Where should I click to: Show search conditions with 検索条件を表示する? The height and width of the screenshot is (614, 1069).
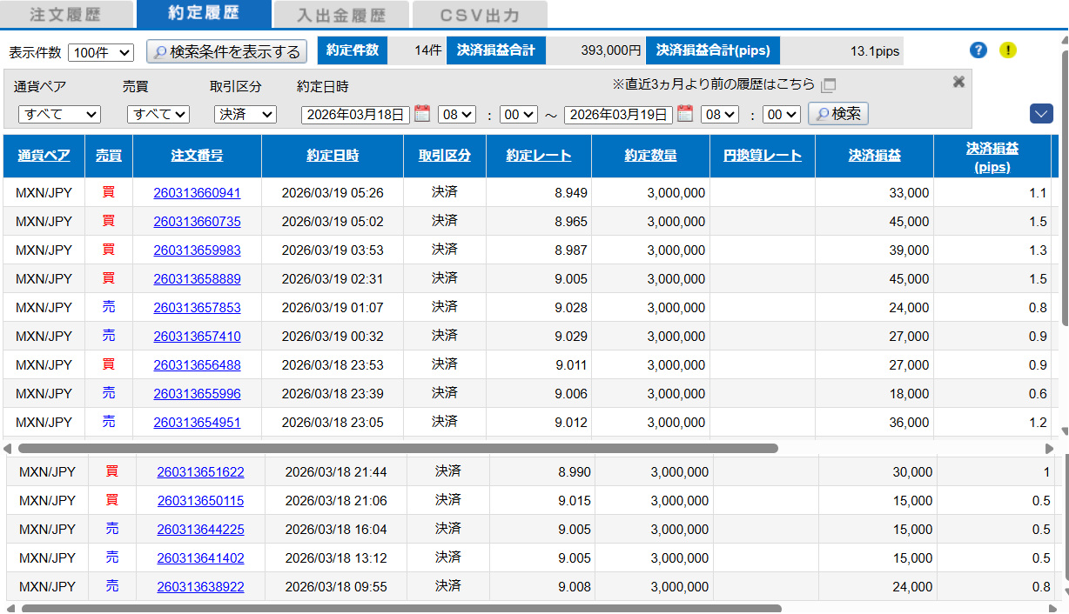point(226,51)
